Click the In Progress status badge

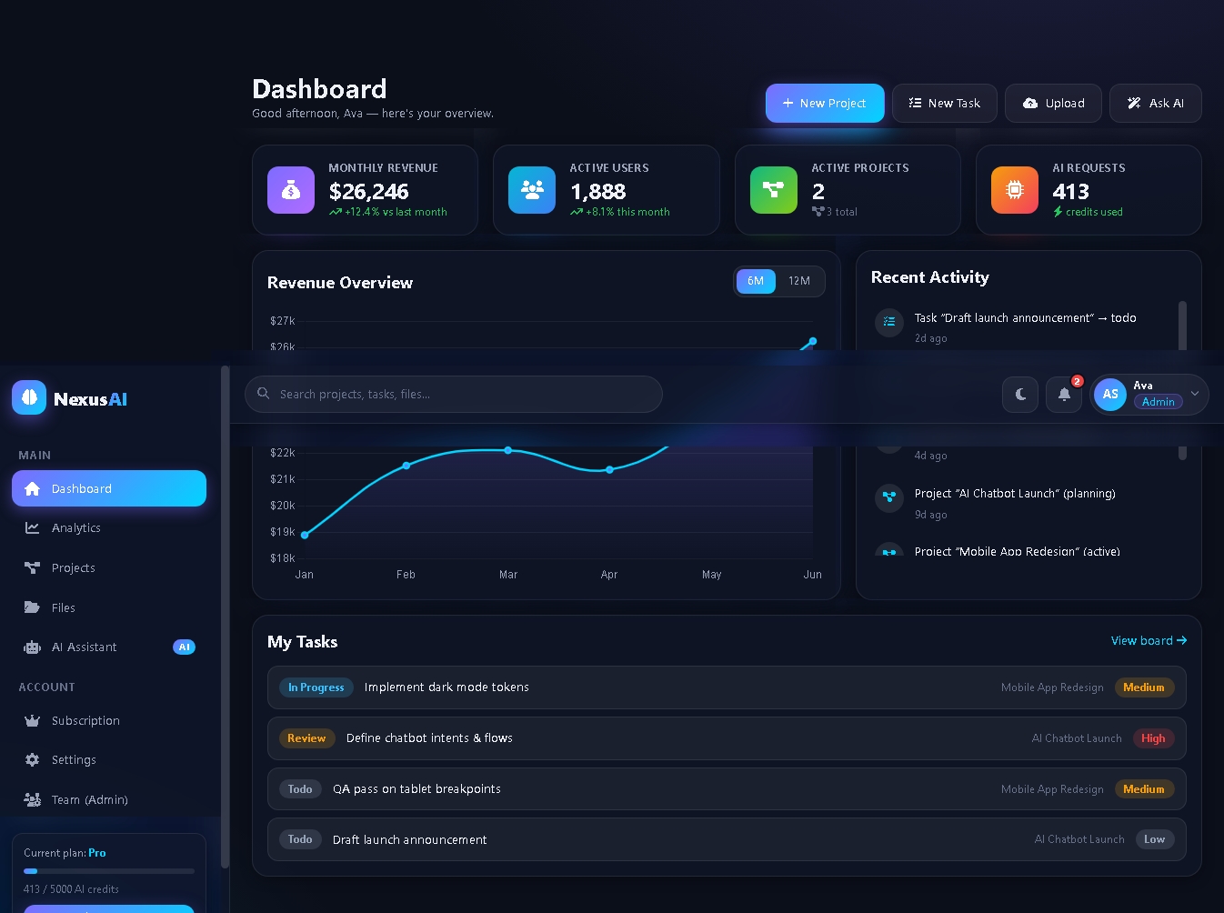316,687
